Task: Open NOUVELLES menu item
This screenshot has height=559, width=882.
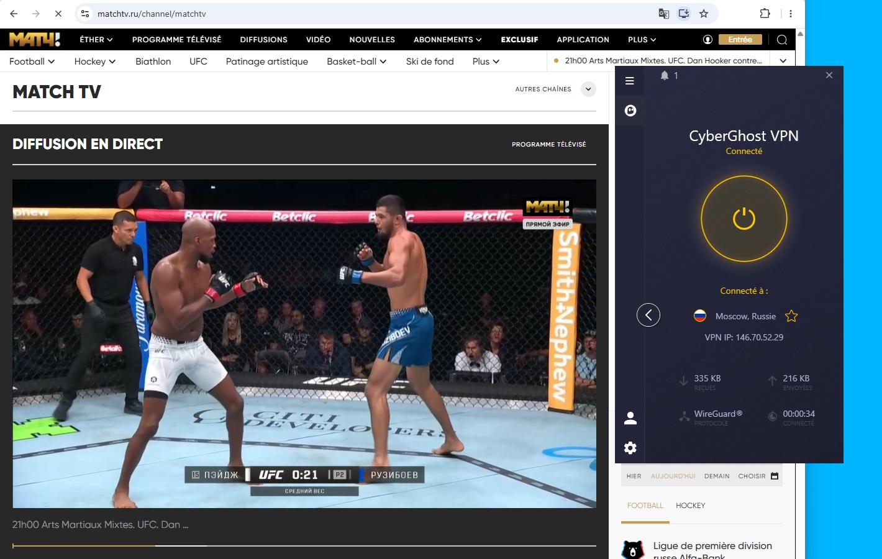Action: pos(372,39)
